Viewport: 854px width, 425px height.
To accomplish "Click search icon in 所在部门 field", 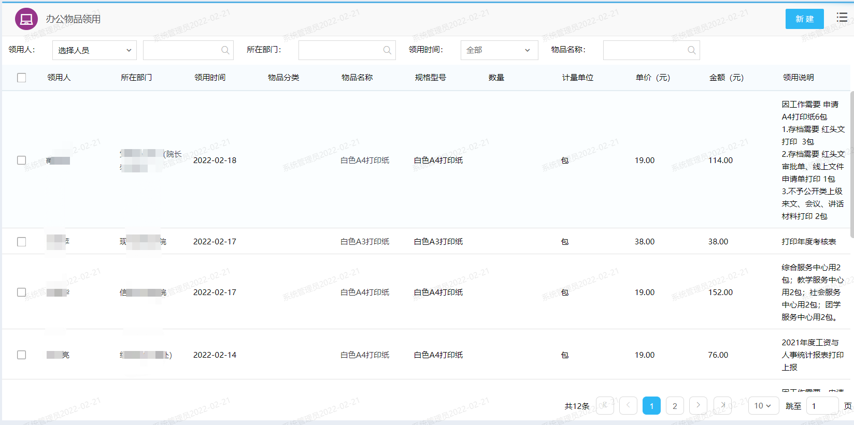I will click(387, 50).
